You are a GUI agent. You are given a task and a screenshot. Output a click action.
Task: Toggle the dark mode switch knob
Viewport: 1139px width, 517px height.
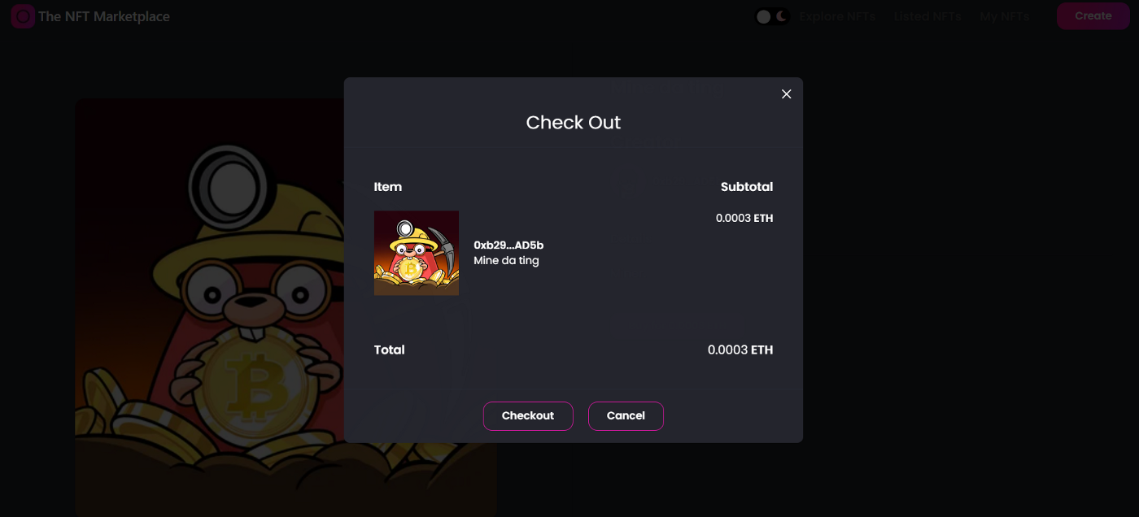coord(764,16)
